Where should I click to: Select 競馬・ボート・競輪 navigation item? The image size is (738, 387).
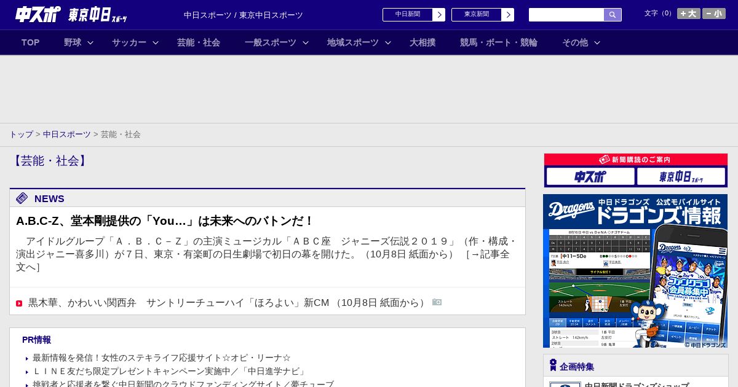point(499,42)
